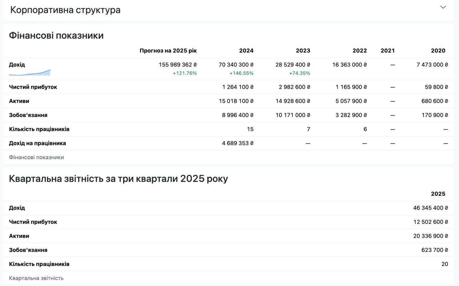Viewport: 459px width, 286px height.
Task: Click the assets value 5 057 900 ₴
Action: coord(351,101)
